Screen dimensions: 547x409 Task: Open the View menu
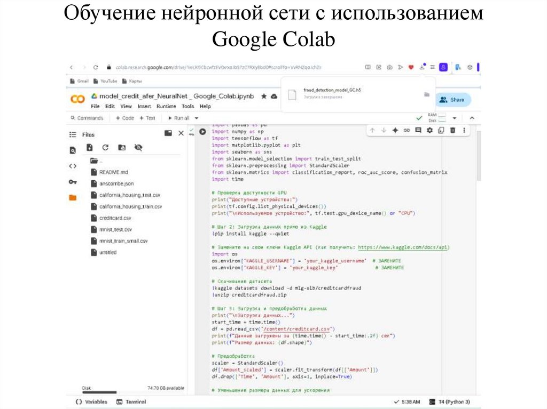(x=126, y=106)
